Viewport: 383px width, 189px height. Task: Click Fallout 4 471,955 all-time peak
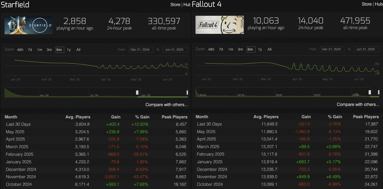click(355, 21)
